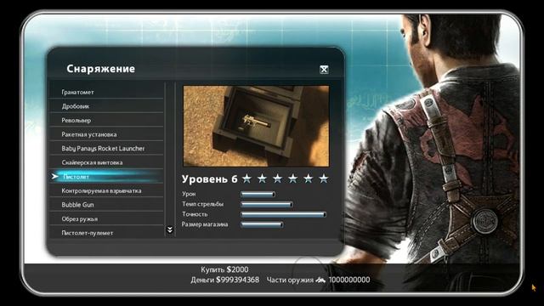Click the Деньги $999394368 money display
The height and width of the screenshot is (306, 544).
tap(224, 280)
